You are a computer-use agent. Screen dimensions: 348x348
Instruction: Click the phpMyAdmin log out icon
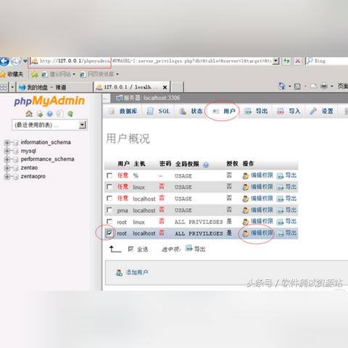click(x=40, y=114)
